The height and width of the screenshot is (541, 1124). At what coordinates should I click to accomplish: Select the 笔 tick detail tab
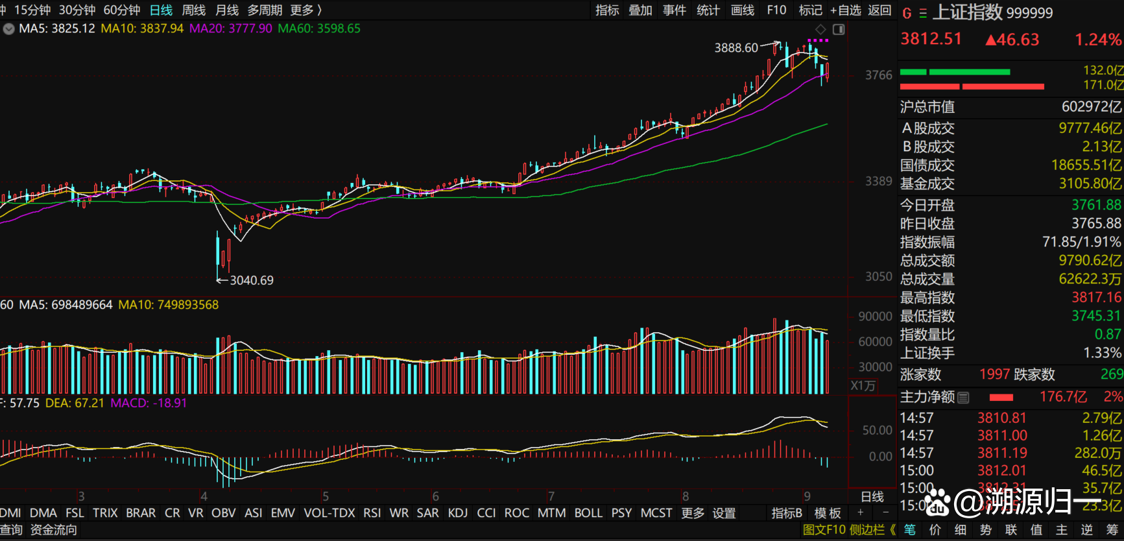[910, 530]
